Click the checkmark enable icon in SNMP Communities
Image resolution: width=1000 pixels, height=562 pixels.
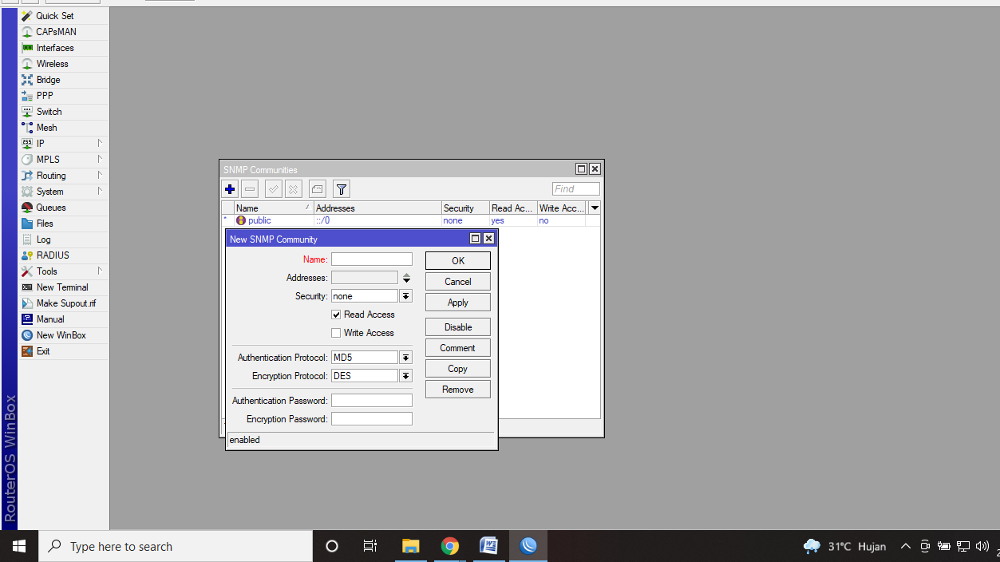pyautogui.click(x=274, y=189)
